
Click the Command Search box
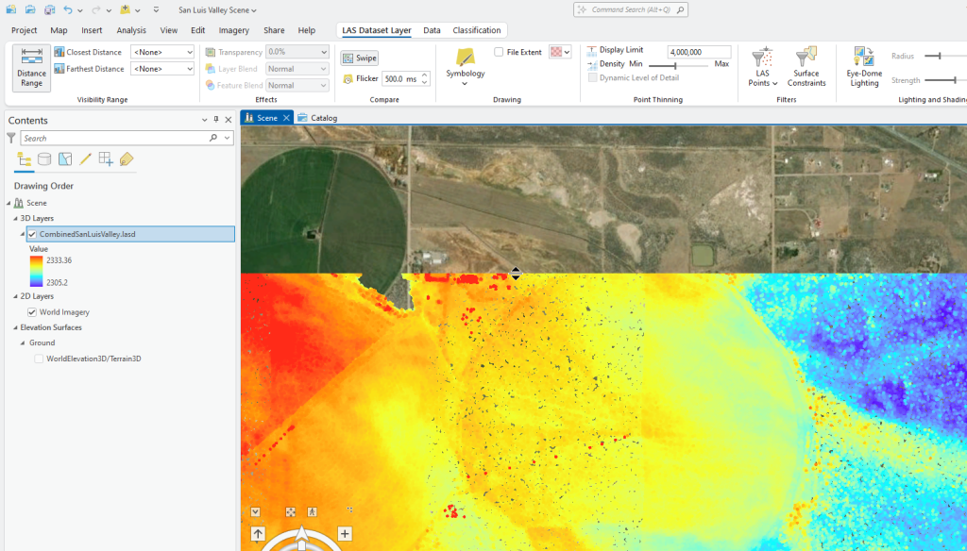pyautogui.click(x=630, y=9)
